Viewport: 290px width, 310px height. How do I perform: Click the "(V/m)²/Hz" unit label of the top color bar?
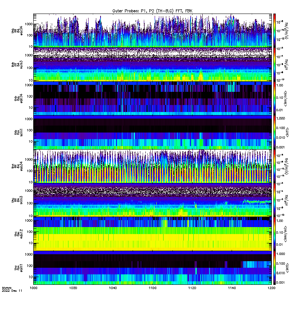287,31
